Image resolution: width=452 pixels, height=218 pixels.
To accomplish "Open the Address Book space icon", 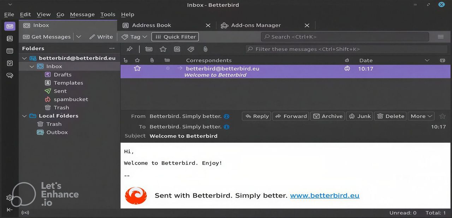I will 10,39.
